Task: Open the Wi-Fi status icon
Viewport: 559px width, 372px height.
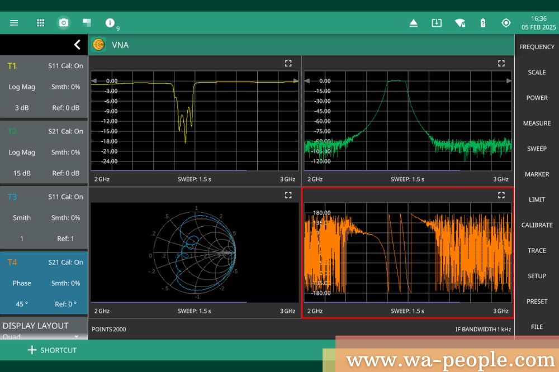Action: pyautogui.click(x=460, y=23)
